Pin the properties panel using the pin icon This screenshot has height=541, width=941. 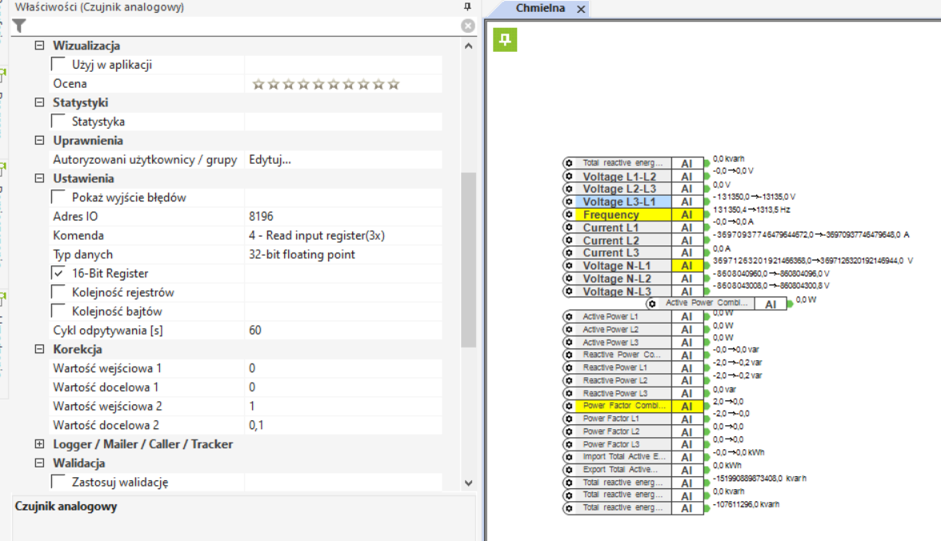point(467,6)
